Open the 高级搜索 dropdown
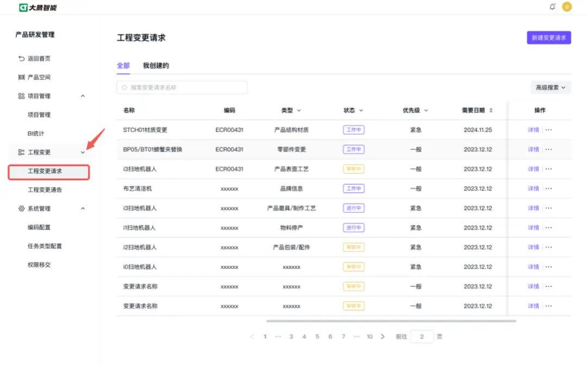Screen dimensions: 587x377 click(x=551, y=87)
